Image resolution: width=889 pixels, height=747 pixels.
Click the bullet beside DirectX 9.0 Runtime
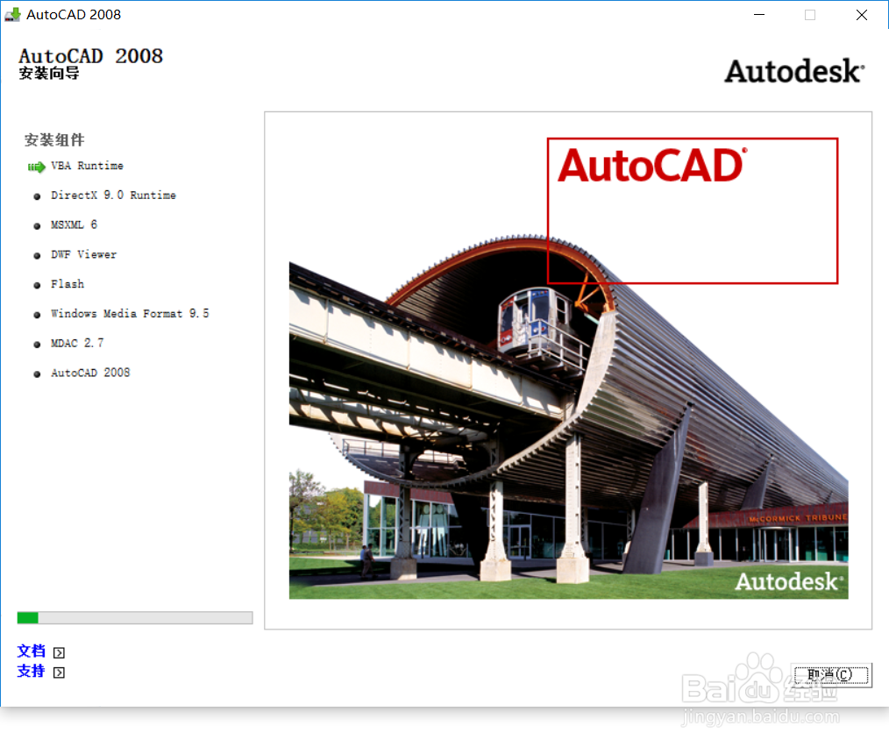[x=37, y=196]
